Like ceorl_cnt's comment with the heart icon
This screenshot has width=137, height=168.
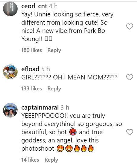click(x=130, y=26)
